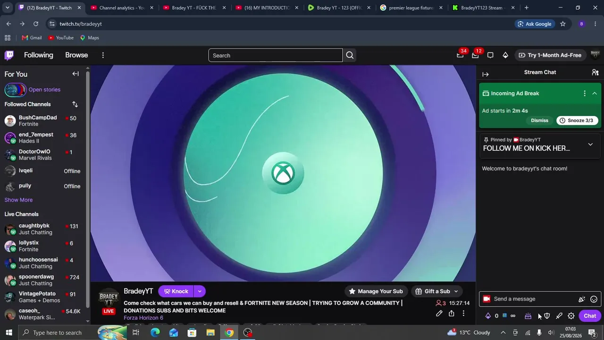The width and height of the screenshot is (604, 340).
Task: Dismiss the incoming ad break
Action: pyautogui.click(x=539, y=120)
